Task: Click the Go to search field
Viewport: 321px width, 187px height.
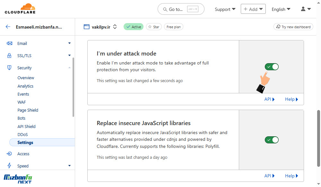Action: (181, 9)
